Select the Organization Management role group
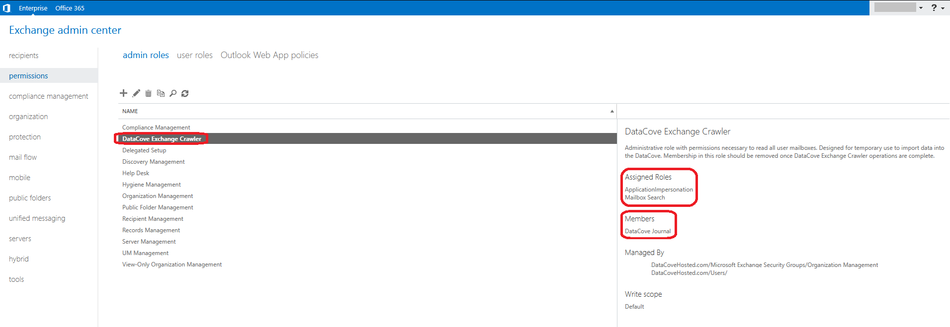 158,196
